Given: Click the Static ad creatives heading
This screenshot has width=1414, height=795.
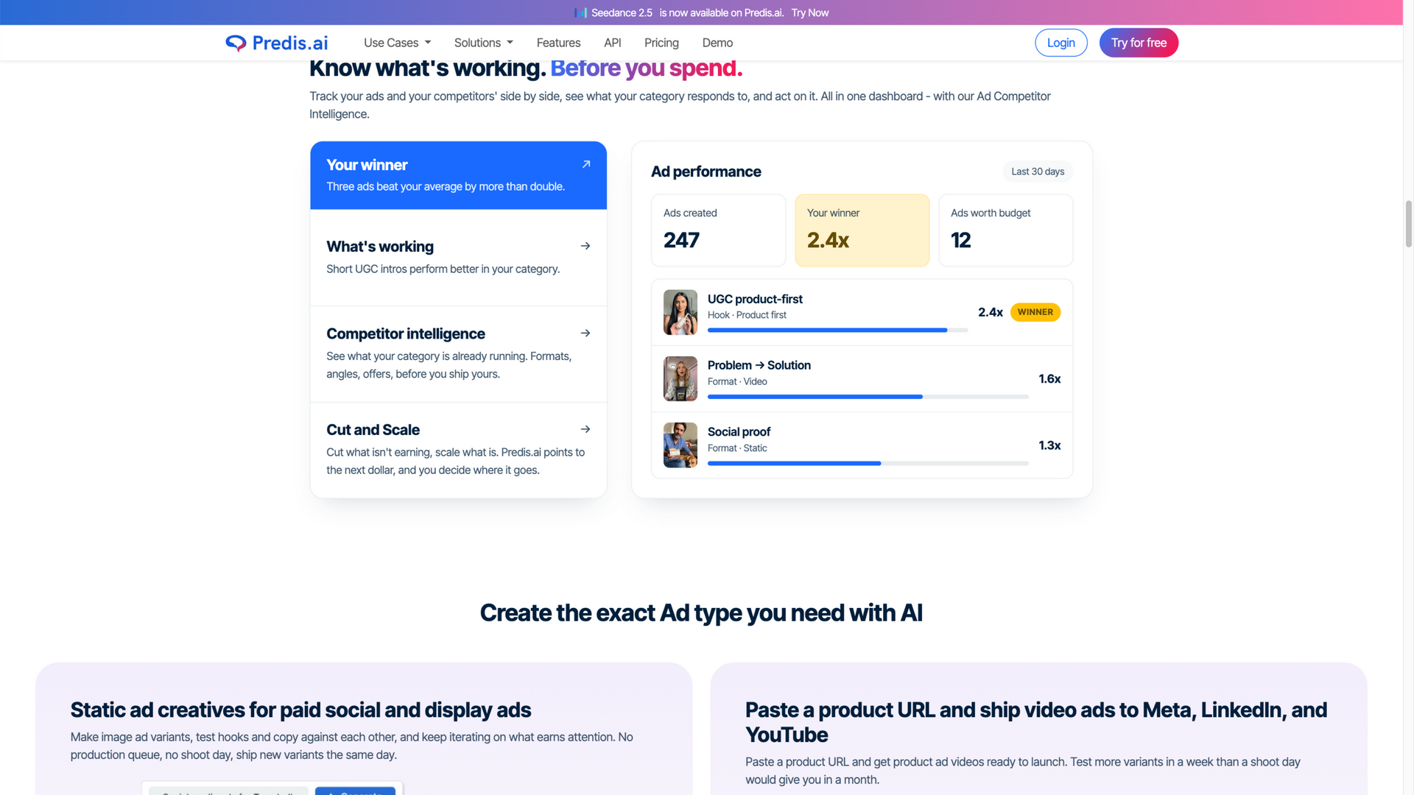Looking at the screenshot, I should click(300, 710).
